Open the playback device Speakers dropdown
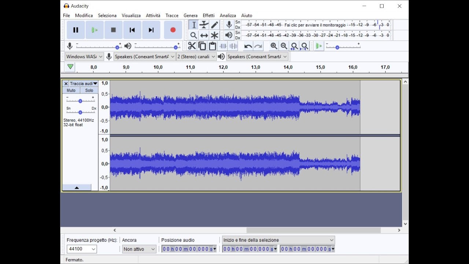Viewport: 469px width, 264px height. 257,56
